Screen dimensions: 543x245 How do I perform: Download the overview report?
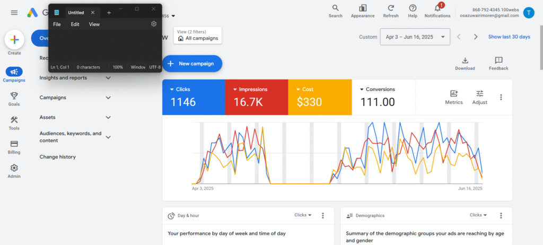click(465, 60)
